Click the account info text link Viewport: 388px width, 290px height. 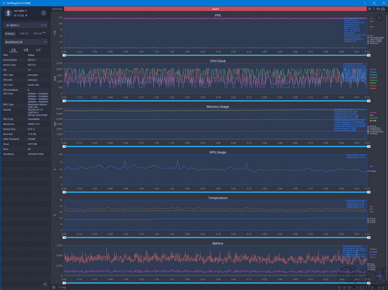[x=19, y=16]
